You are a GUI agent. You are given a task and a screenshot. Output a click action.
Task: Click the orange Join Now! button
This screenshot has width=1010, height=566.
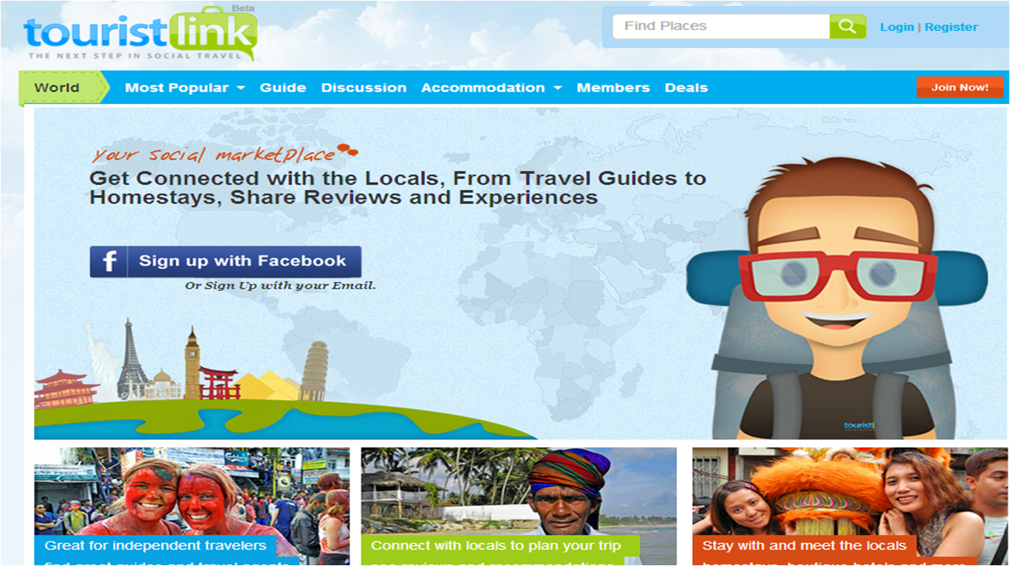(x=960, y=87)
